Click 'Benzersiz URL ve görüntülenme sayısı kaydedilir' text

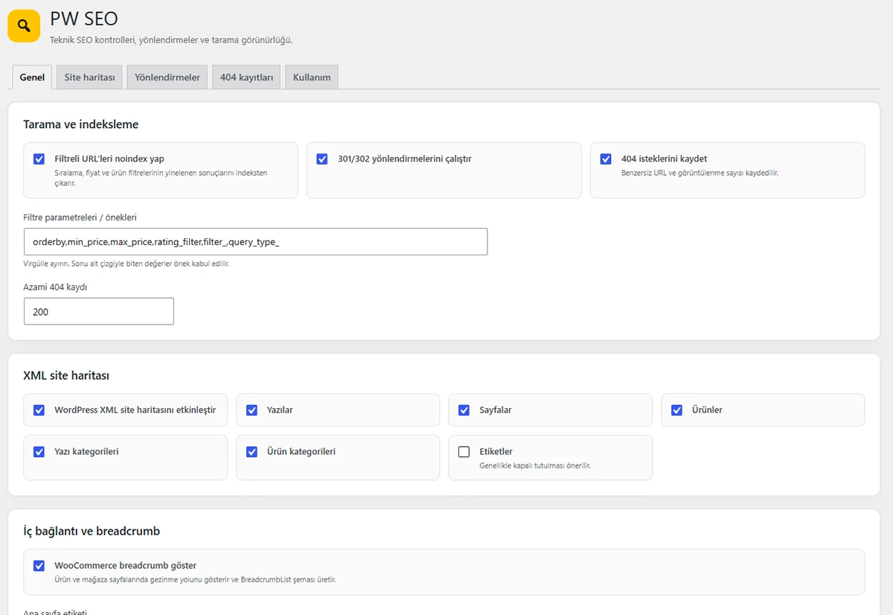700,173
